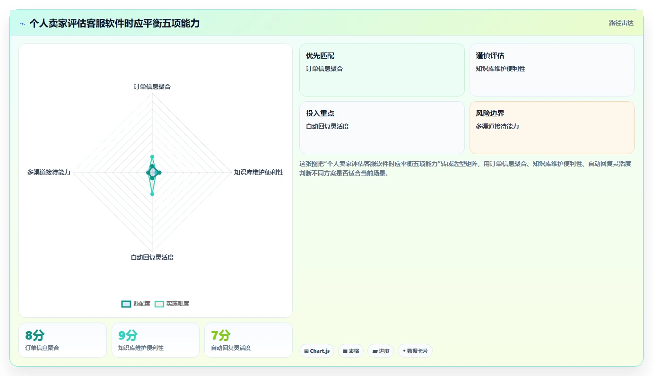Click the 9分 score card
Screen dimensions: 653x376
coord(156,340)
